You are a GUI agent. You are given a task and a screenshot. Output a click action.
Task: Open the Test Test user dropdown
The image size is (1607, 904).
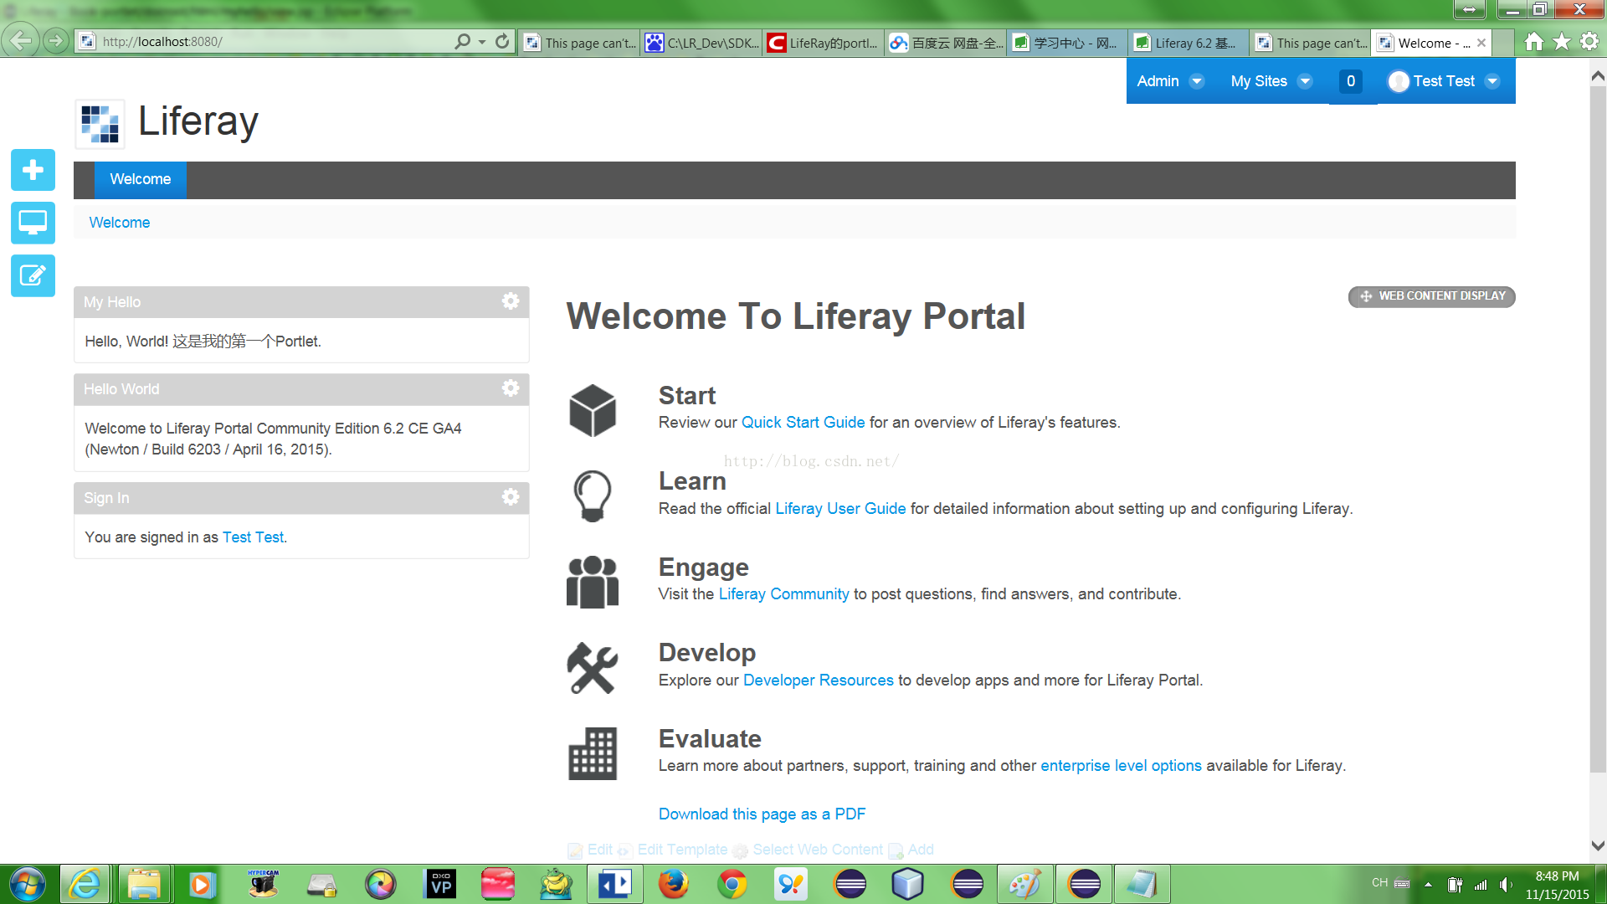(x=1444, y=81)
